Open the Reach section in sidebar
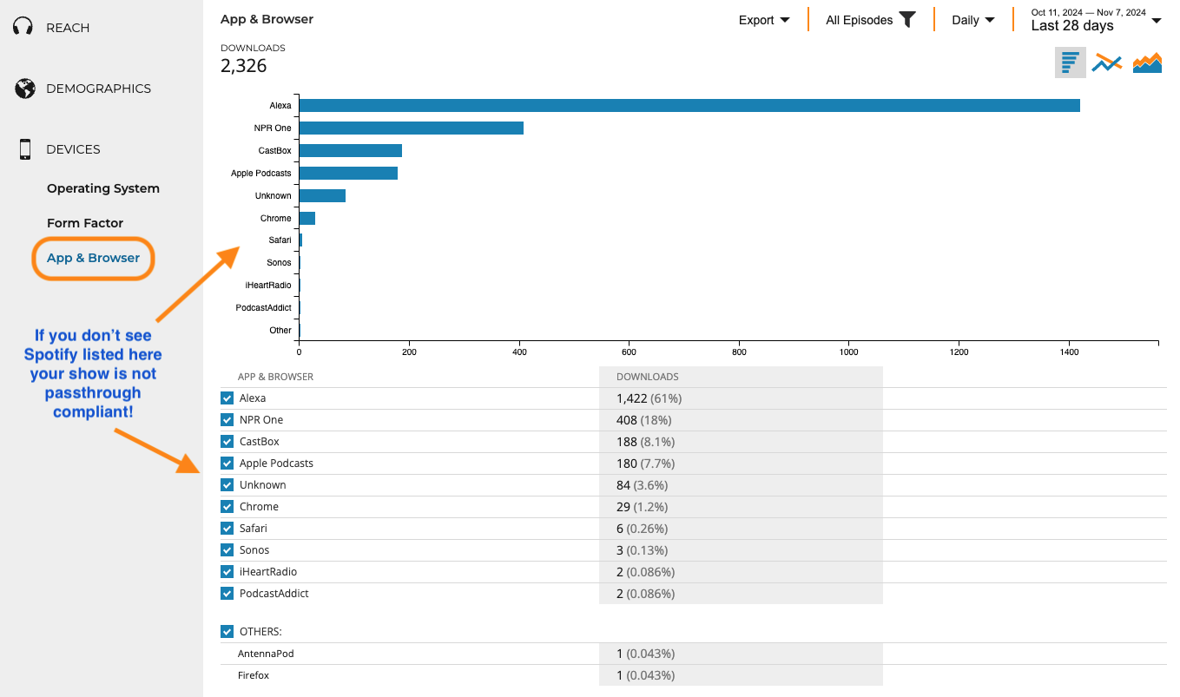Viewport: 1180px width, 697px height. point(68,28)
